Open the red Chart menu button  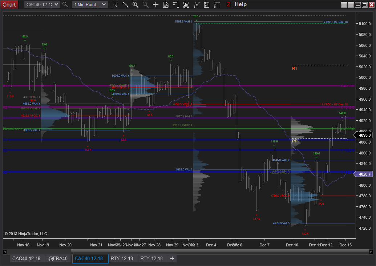9,5
